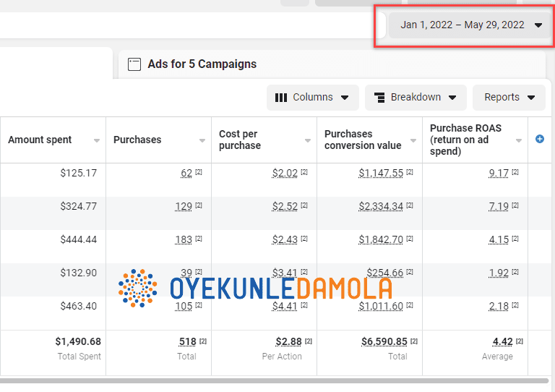Open Purchase ROAS column header arrow

click(x=519, y=140)
